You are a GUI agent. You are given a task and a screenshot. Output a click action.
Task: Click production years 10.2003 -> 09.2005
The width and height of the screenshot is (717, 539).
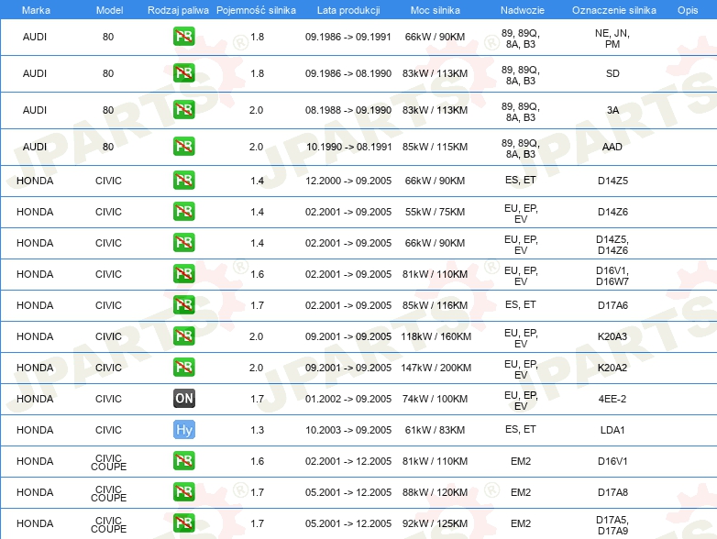click(348, 430)
